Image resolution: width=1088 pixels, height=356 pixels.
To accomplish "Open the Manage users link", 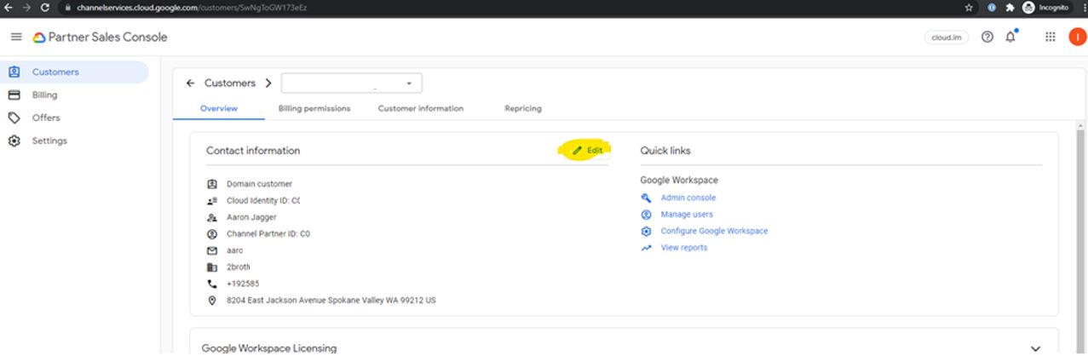I will (686, 215).
